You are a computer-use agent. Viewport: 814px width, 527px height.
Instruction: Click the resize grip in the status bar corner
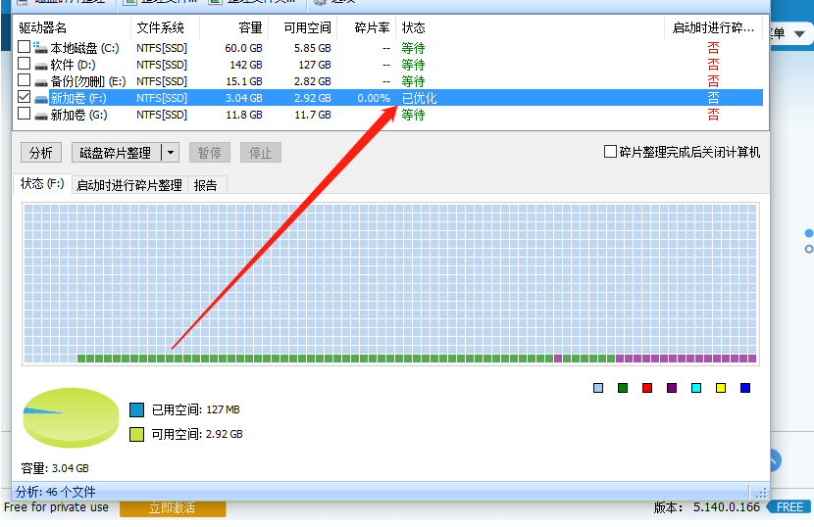762,493
